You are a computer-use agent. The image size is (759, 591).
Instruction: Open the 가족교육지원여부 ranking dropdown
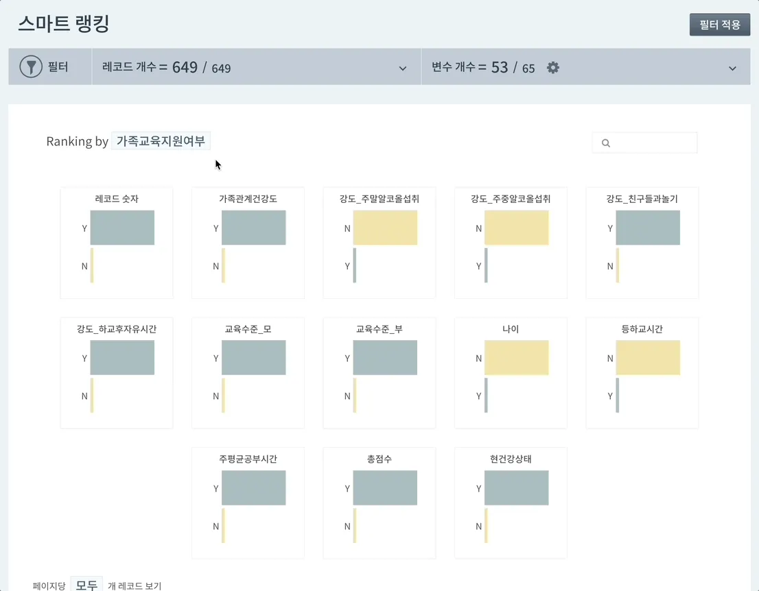(161, 141)
